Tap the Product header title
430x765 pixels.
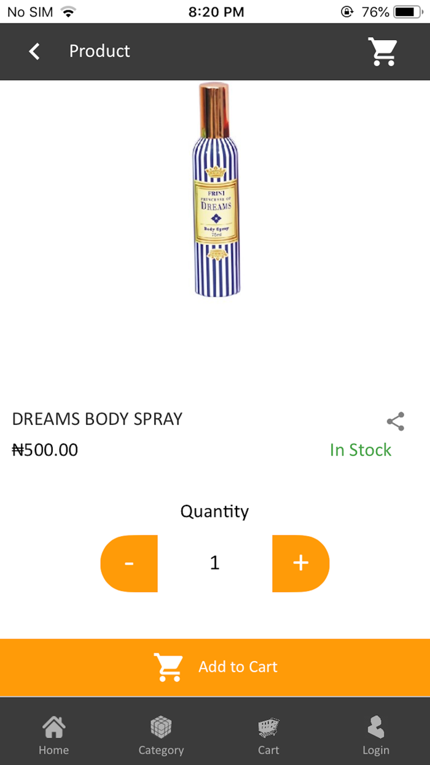[x=100, y=51]
